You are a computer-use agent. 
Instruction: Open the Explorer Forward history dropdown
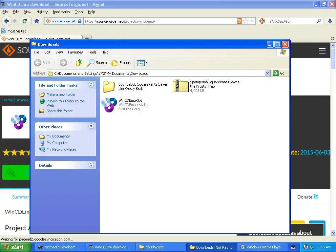pos(71,63)
